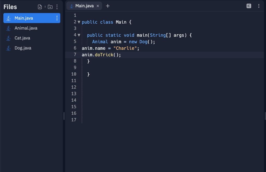Viewport: 266px width, 172px height.
Task: Select Main.java in file list
Action: [32, 18]
